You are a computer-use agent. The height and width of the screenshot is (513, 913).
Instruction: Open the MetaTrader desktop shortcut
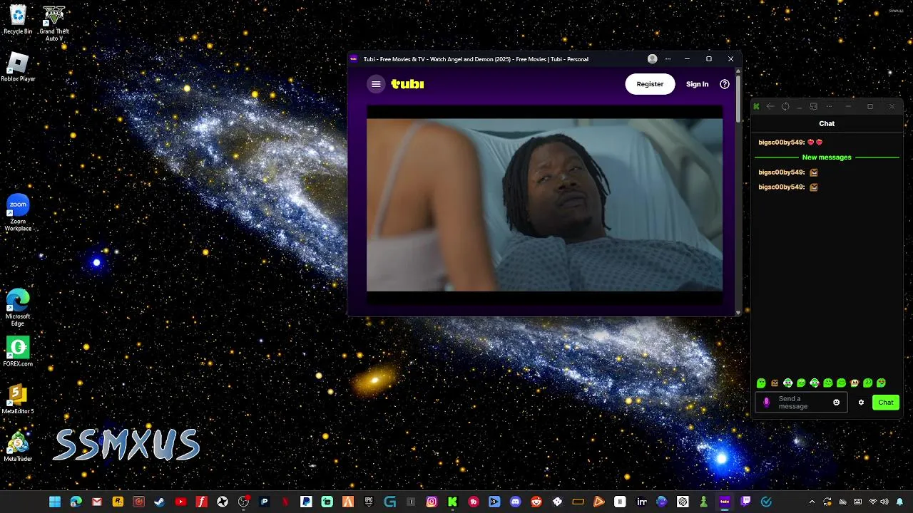click(x=18, y=447)
